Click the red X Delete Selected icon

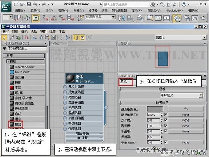coord(26,38)
